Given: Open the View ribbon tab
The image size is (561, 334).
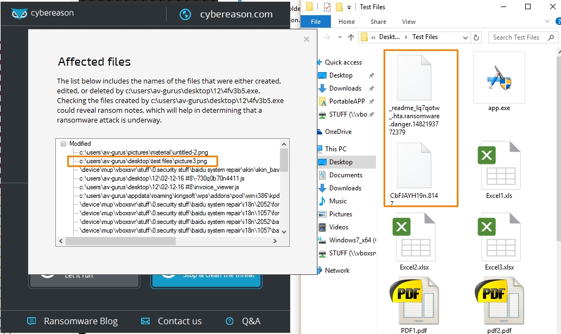Looking at the screenshot, I should pyautogui.click(x=409, y=22).
